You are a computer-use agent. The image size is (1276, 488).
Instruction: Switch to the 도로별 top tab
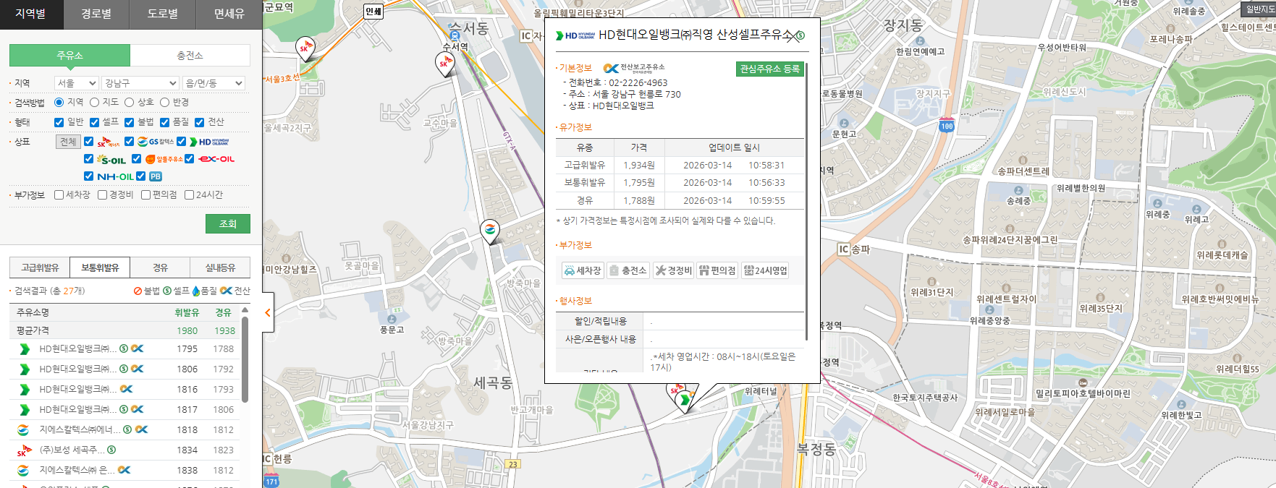click(162, 14)
